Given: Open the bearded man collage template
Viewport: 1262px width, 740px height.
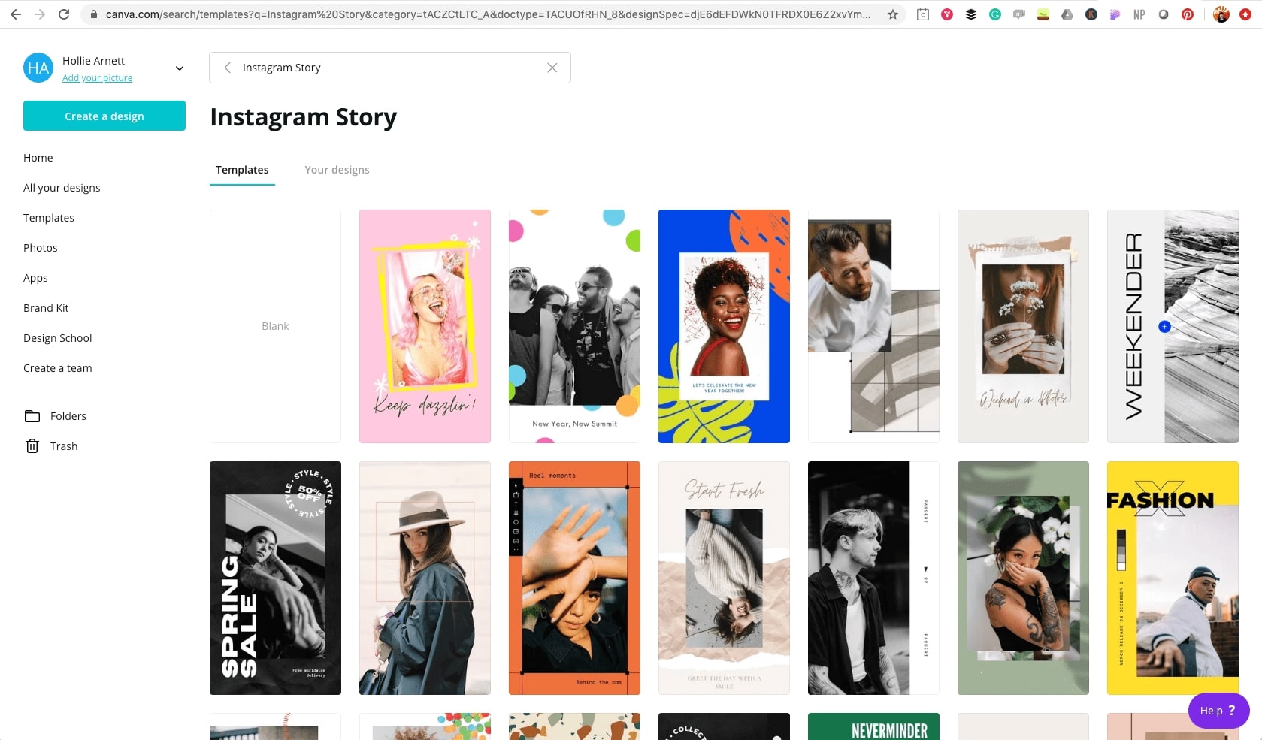Looking at the screenshot, I should pos(873,326).
